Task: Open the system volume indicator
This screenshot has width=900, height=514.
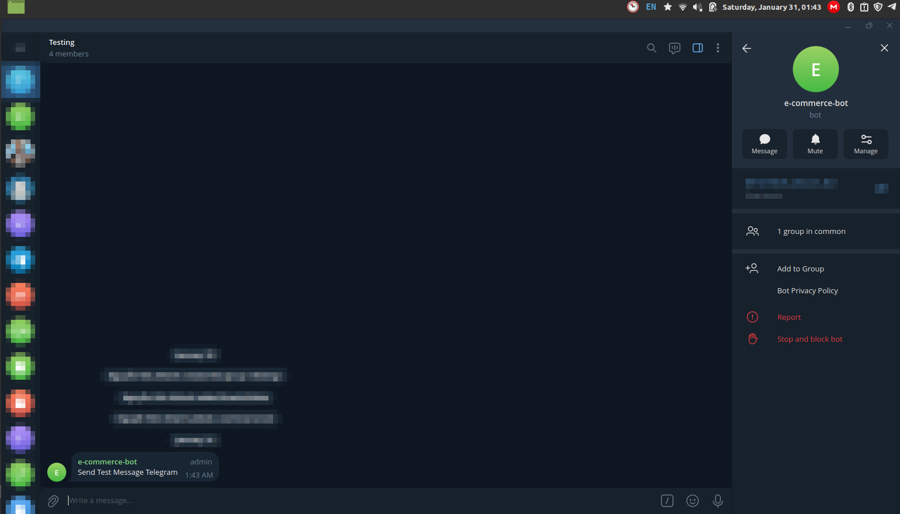Action: point(698,7)
